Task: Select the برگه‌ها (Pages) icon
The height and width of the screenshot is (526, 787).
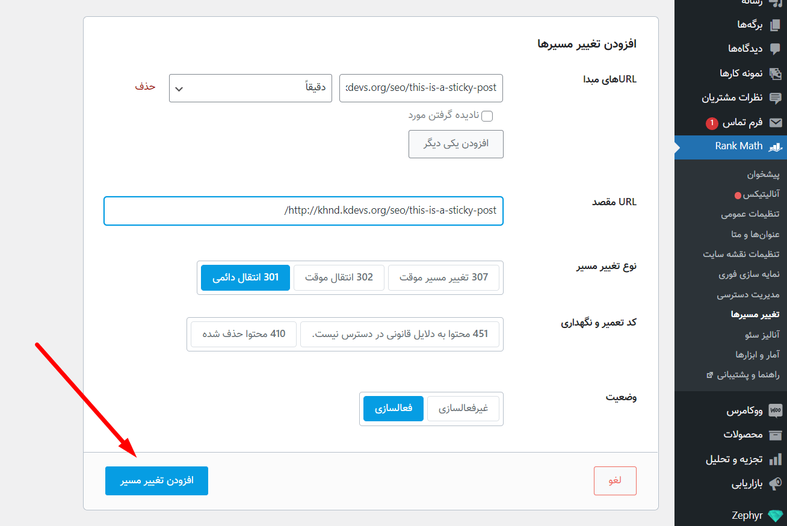Action: (777, 24)
